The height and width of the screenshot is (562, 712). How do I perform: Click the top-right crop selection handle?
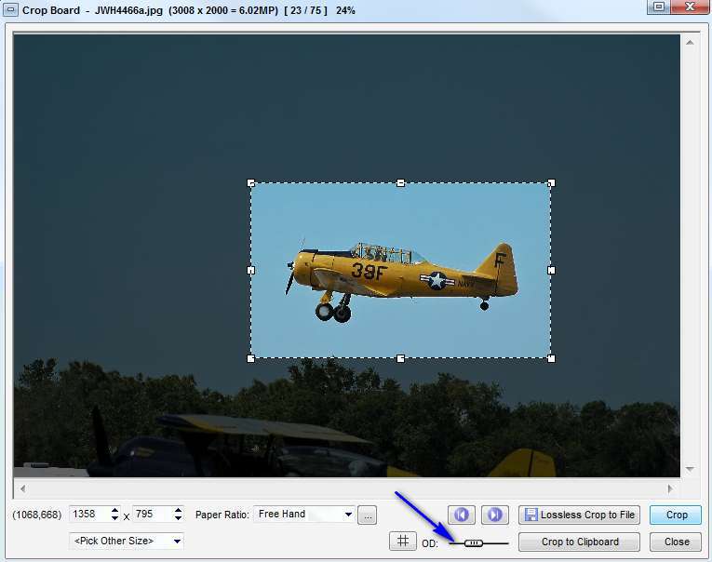click(x=551, y=183)
